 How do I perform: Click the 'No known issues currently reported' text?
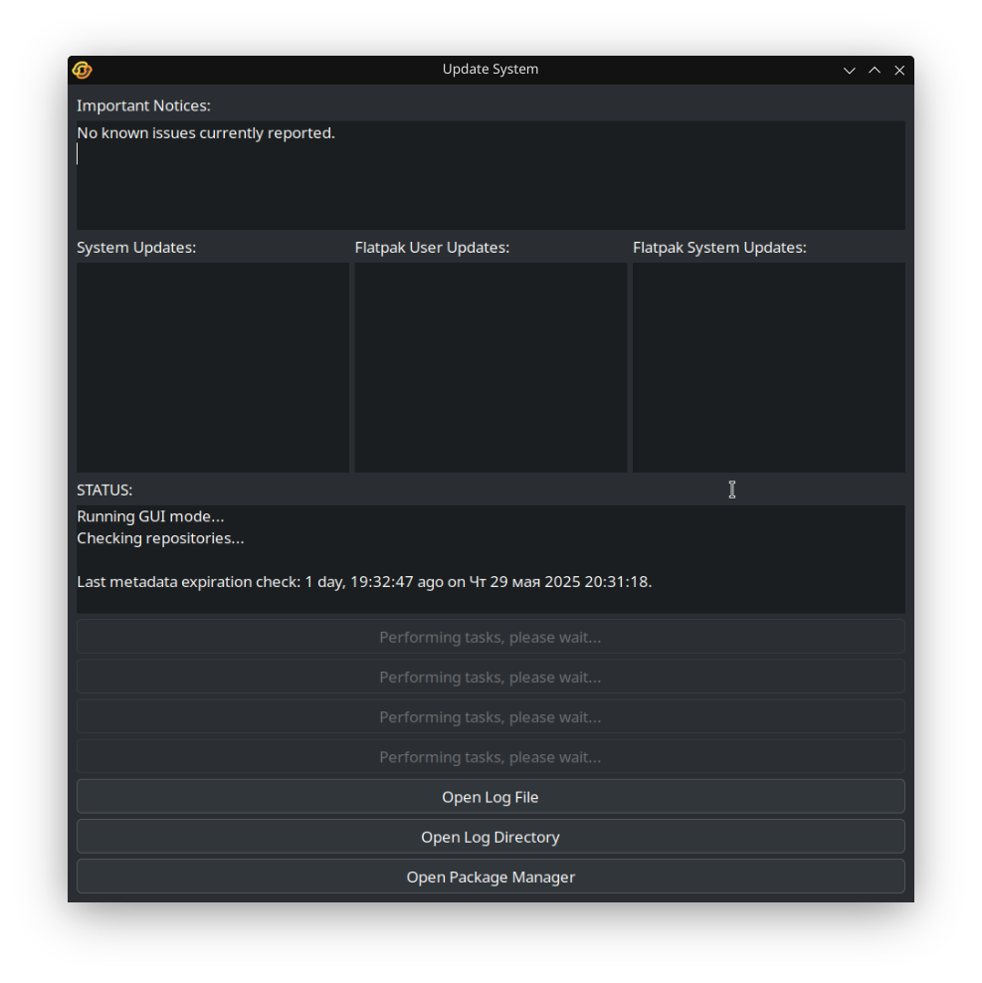pyautogui.click(x=206, y=133)
